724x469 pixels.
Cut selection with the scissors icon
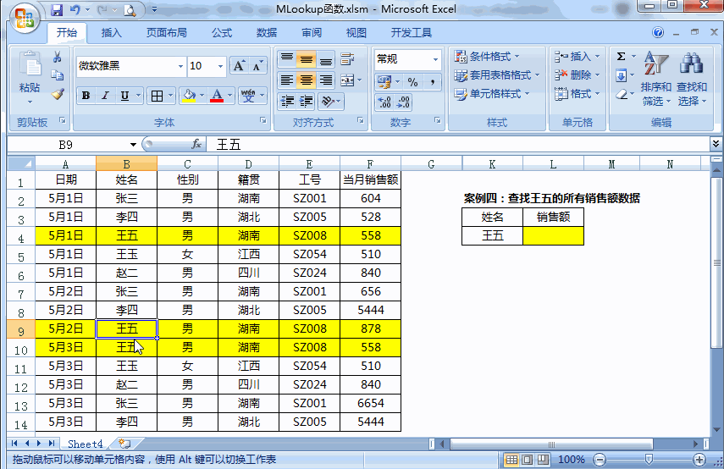pyautogui.click(x=58, y=57)
